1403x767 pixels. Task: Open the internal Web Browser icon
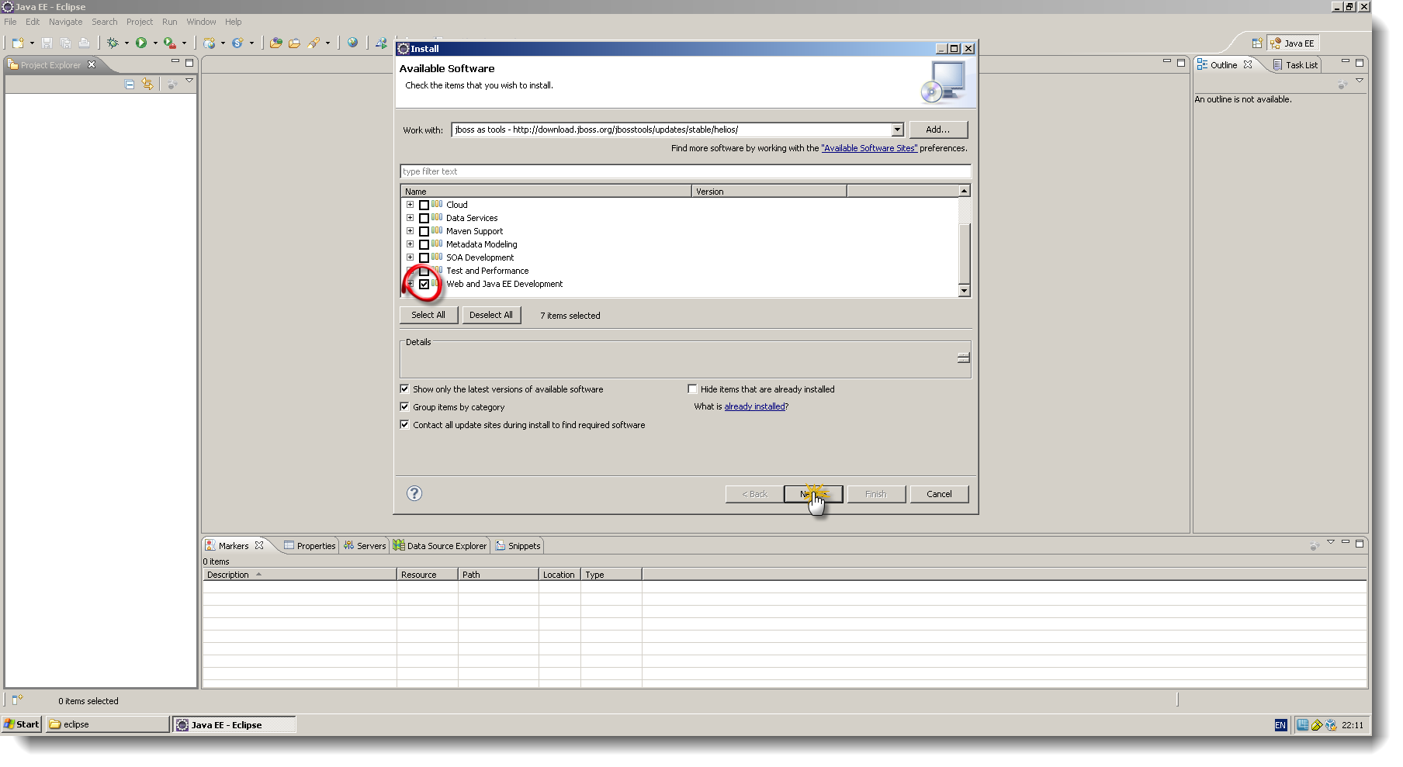[x=352, y=43]
